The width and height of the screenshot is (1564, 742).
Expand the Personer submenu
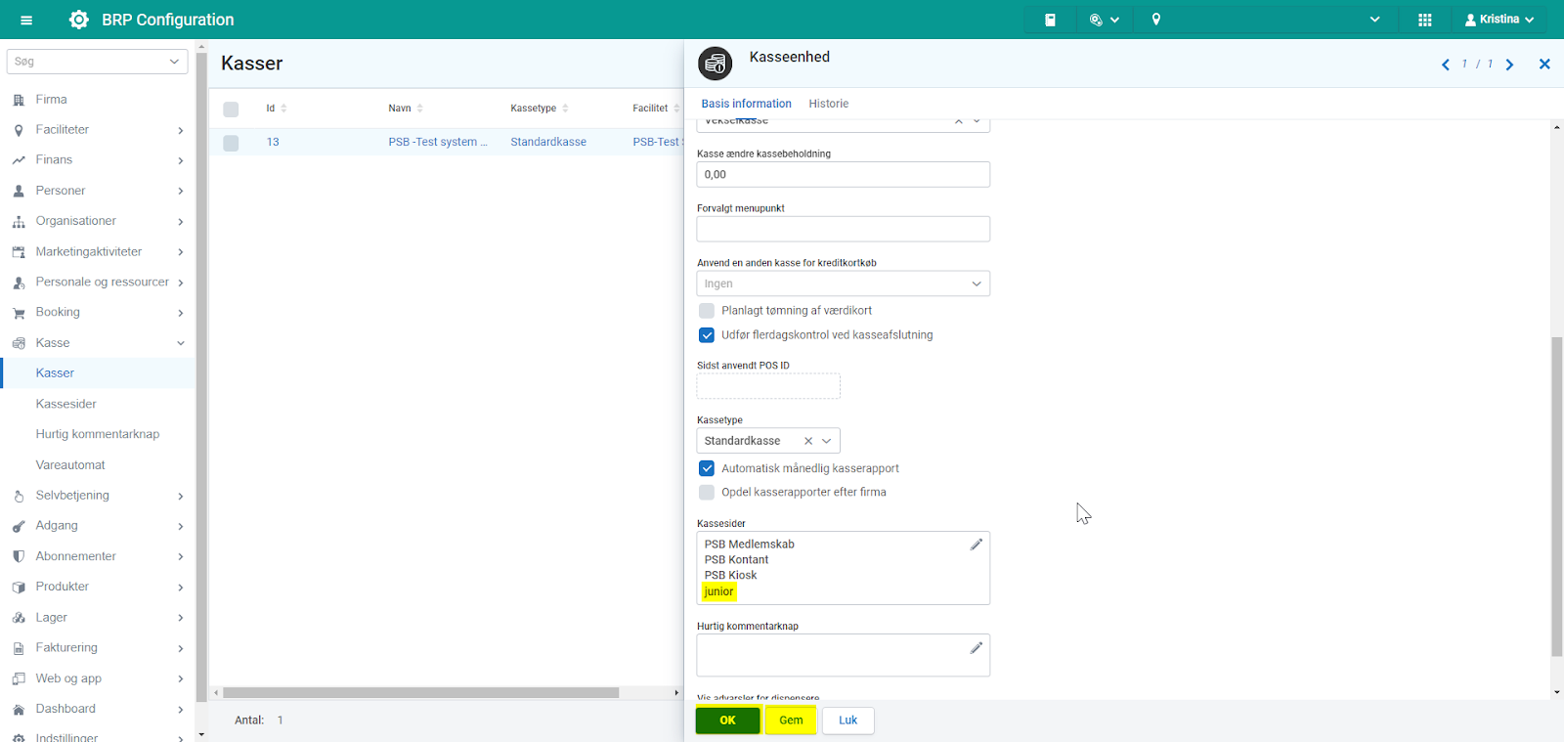coord(181,191)
